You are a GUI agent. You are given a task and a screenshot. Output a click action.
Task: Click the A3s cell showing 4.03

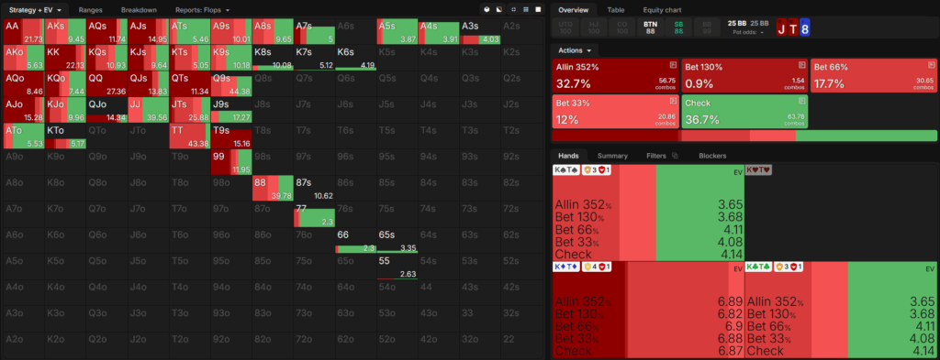click(x=480, y=32)
